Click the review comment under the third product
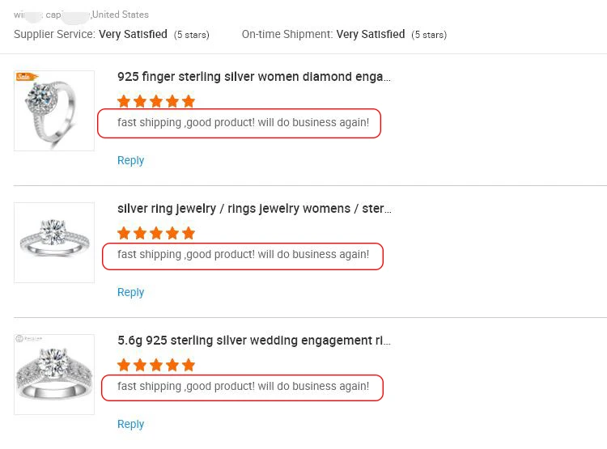 point(243,386)
